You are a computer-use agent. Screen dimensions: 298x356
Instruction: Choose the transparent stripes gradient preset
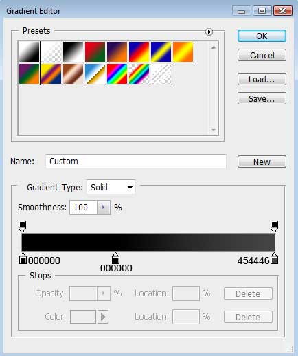[161, 74]
